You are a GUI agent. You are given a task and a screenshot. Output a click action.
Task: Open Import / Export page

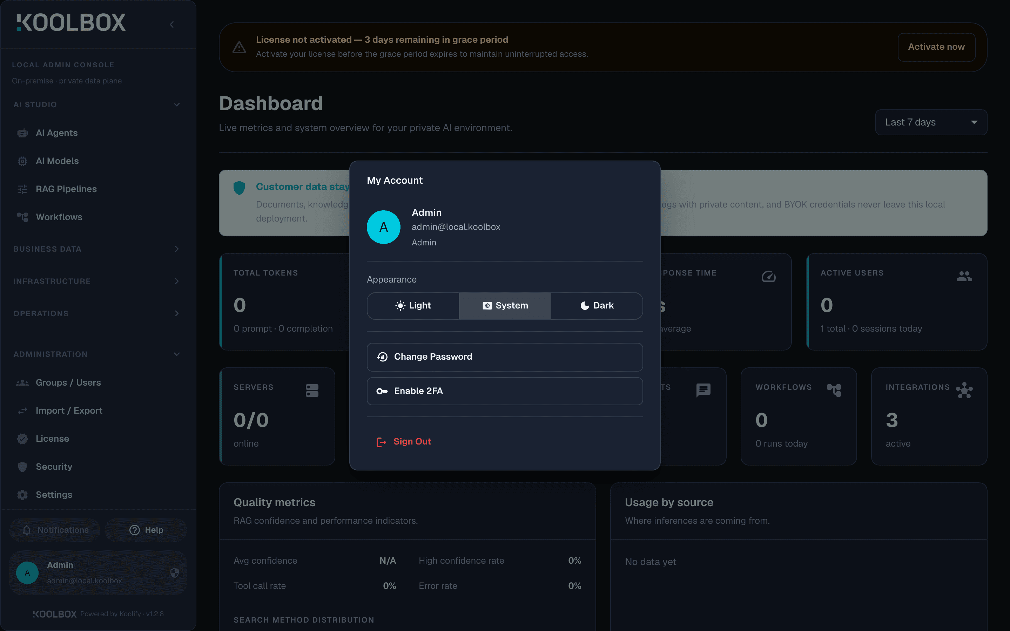[x=98, y=411]
